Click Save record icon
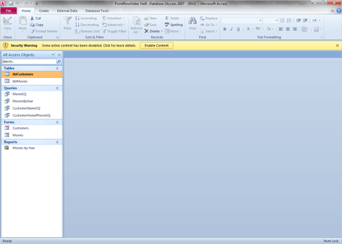 [x=147, y=25]
